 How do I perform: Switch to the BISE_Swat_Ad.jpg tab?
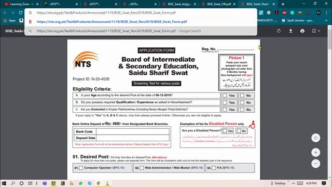tap(179, 4)
